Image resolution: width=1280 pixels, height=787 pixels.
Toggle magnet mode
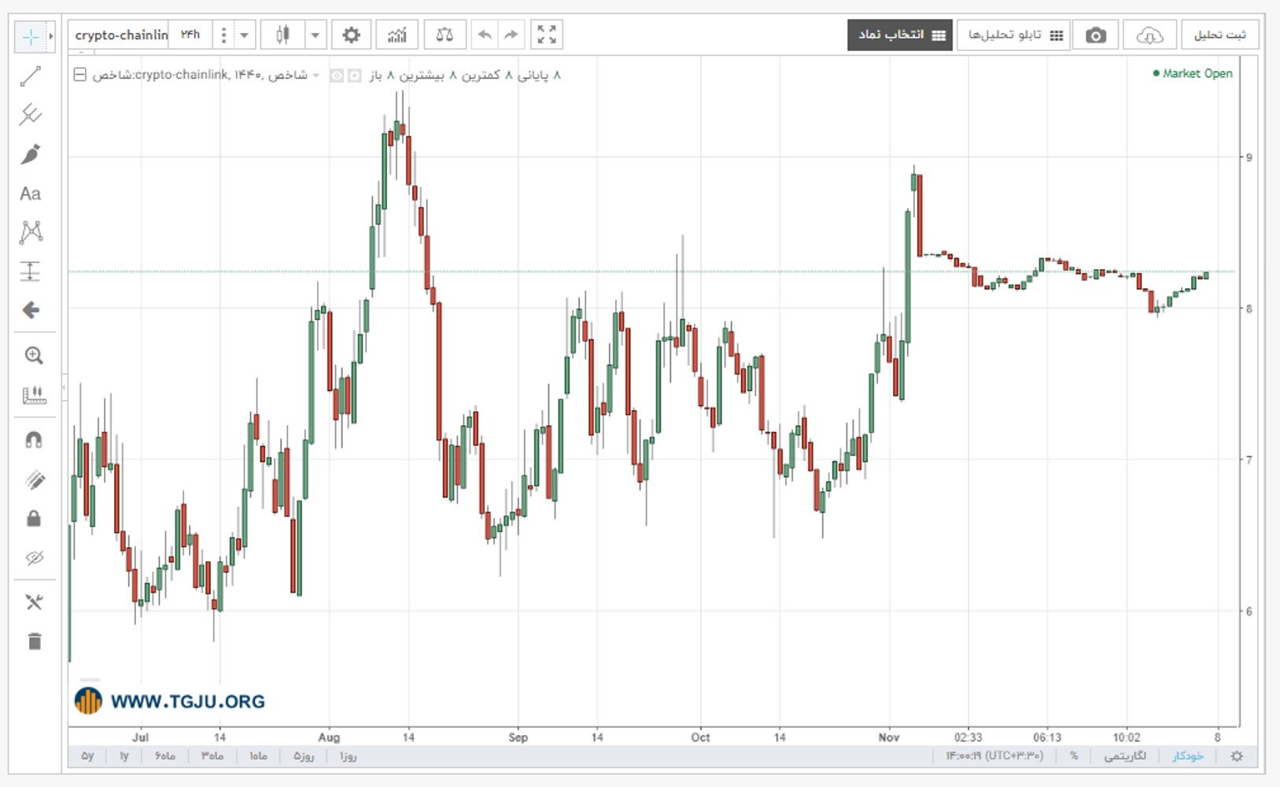34,440
